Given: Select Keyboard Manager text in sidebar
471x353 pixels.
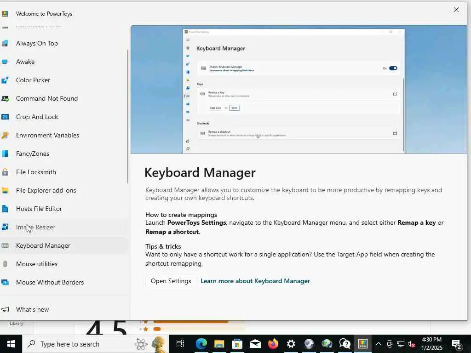Looking at the screenshot, I should click(x=43, y=245).
